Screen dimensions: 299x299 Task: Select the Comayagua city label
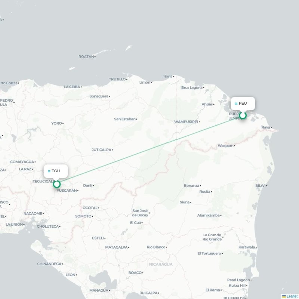coord(22,162)
